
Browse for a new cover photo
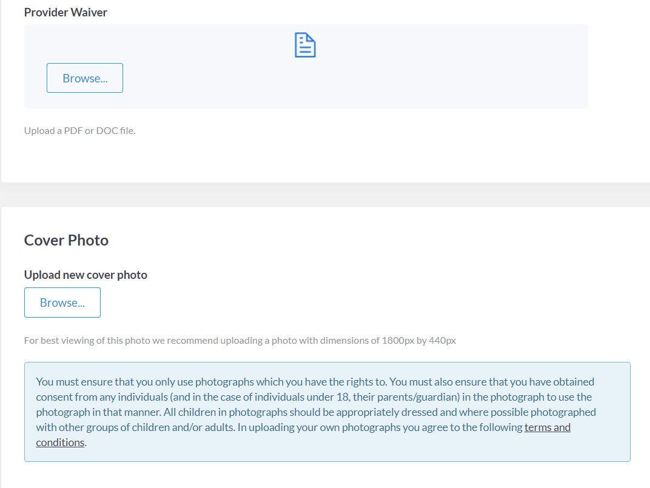[62, 302]
